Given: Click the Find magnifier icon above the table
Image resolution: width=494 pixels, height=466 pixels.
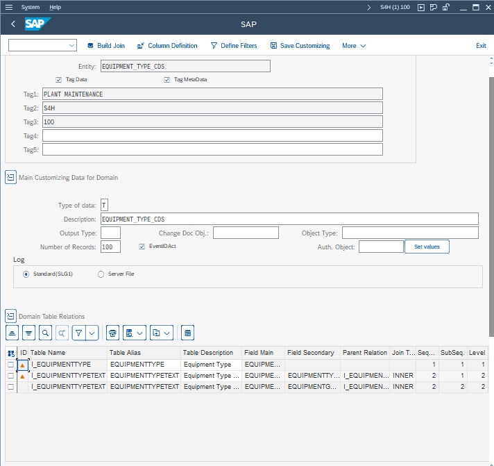Looking at the screenshot, I should pyautogui.click(x=45, y=333).
